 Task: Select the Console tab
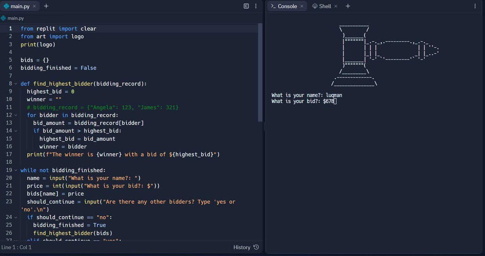point(287,6)
